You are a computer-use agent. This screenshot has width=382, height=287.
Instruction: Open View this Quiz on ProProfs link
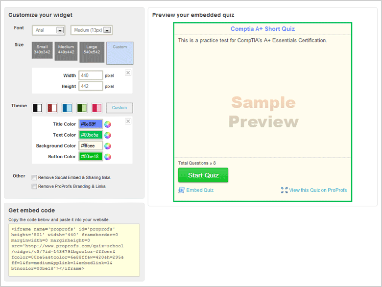(318, 190)
